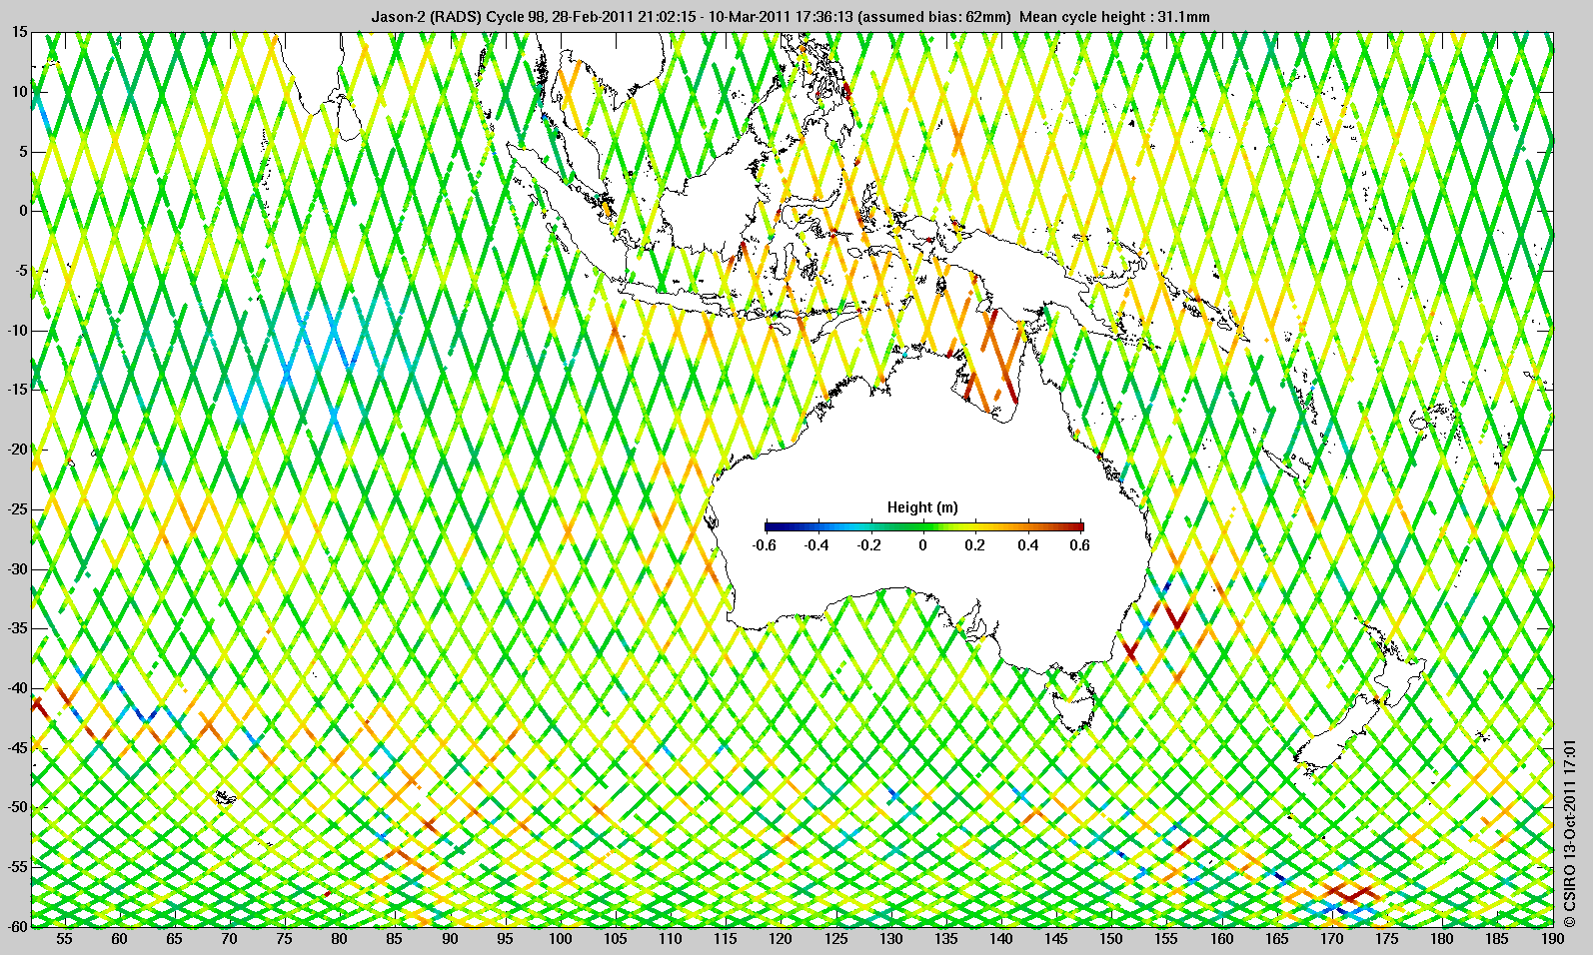The width and height of the screenshot is (1593, 955).
Task: Click longitude axis label '60'
Action: (x=119, y=939)
